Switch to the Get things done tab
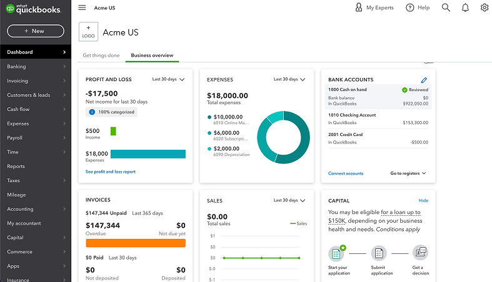Image resolution: width=492 pixels, height=282 pixels. click(101, 56)
